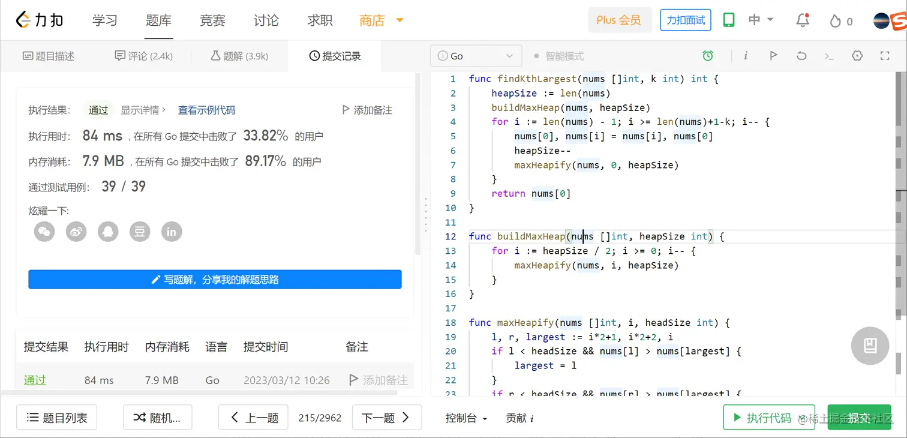
Task: Open the notifications bell
Action: pyautogui.click(x=802, y=20)
